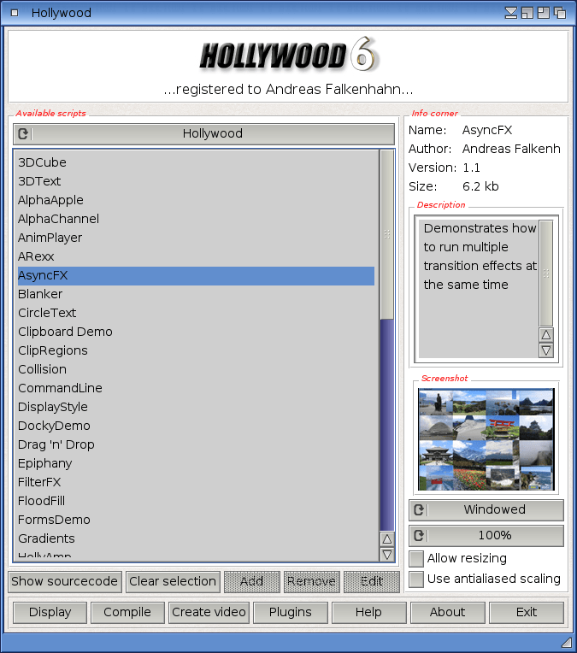
Task: Click the disabled Remove button
Action: (x=312, y=581)
